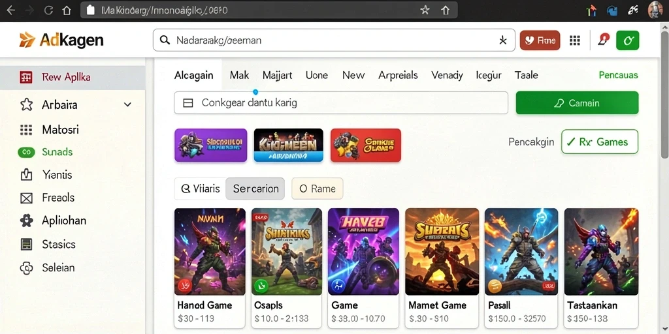Select the Rame filter chip

[318, 189]
